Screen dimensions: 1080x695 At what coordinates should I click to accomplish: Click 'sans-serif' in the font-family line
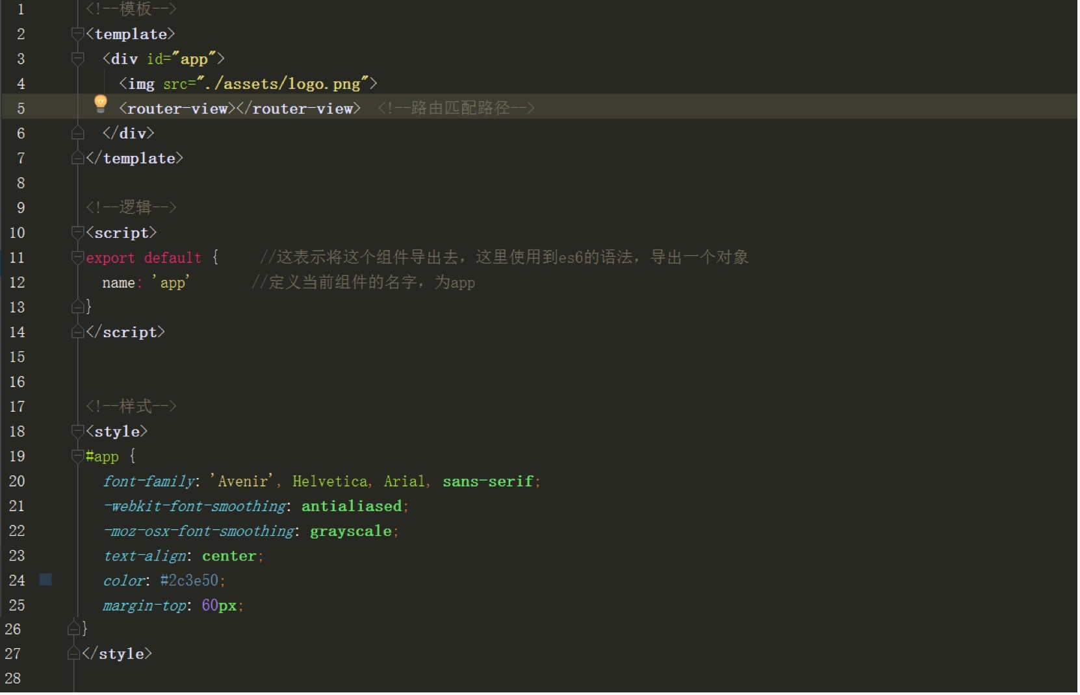(x=488, y=481)
